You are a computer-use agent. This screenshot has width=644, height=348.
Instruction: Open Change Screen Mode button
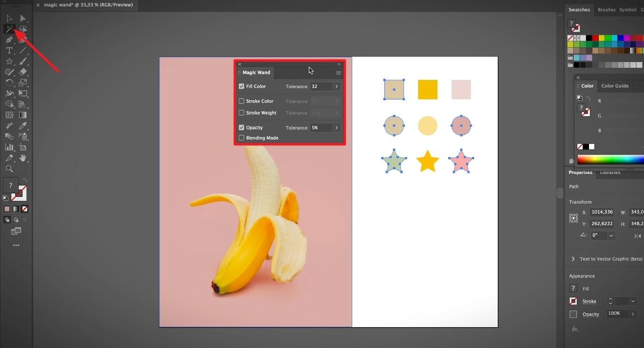16,231
